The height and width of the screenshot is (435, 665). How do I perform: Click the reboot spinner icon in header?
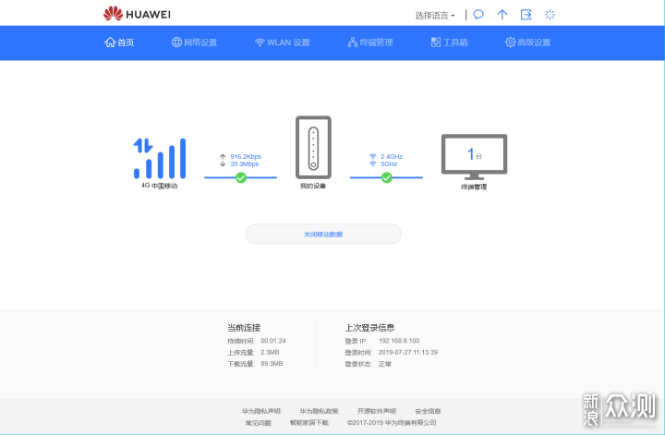tap(550, 15)
